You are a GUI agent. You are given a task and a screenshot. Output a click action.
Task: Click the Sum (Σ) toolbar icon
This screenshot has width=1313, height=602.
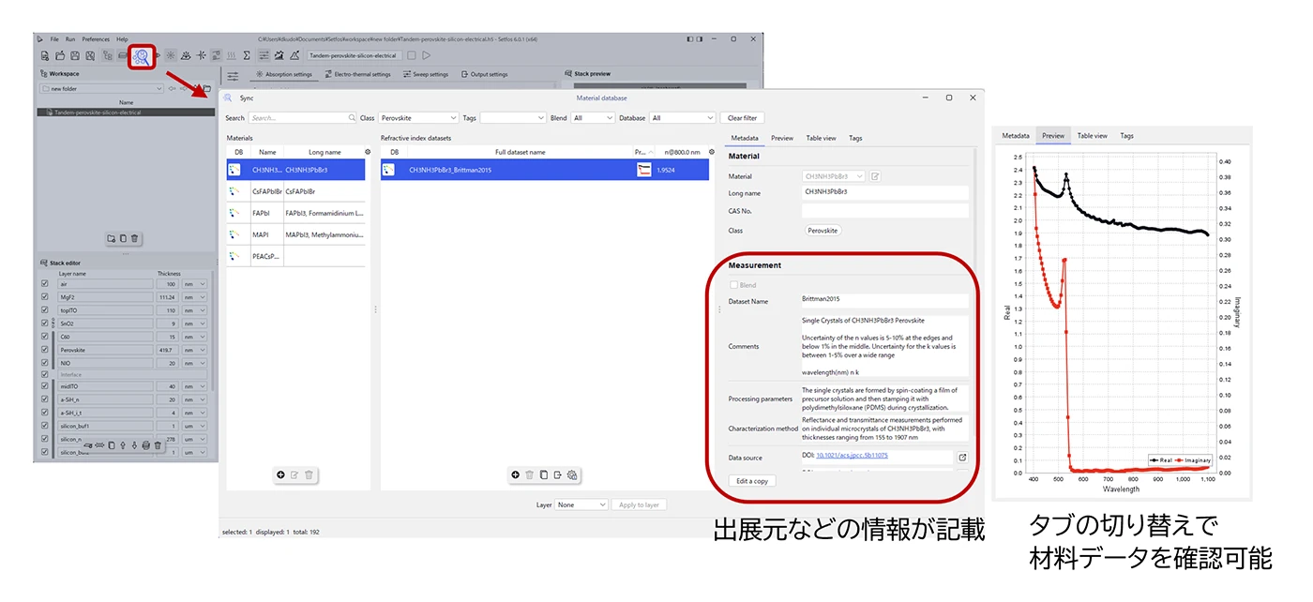pyautogui.click(x=247, y=56)
